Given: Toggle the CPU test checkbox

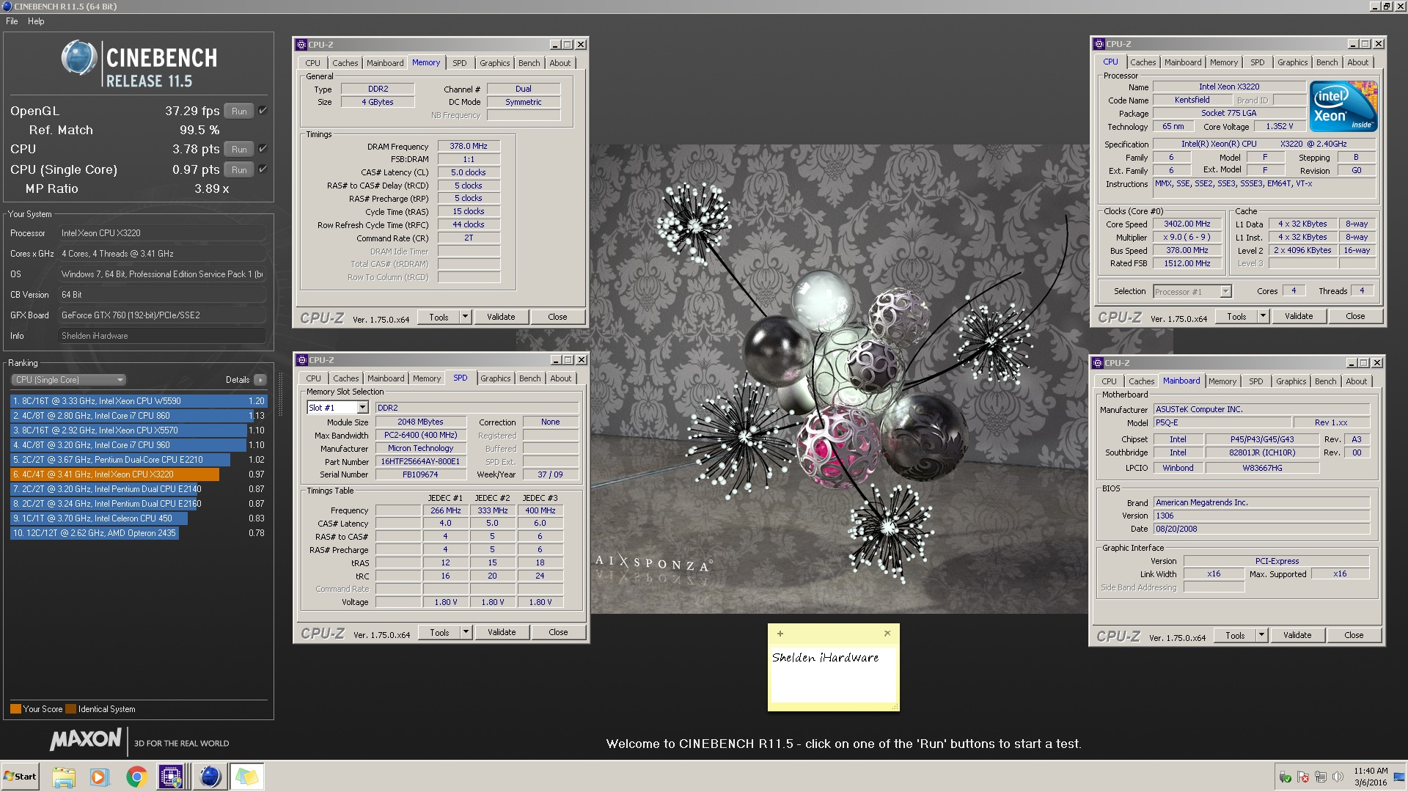Looking at the screenshot, I should [x=263, y=149].
